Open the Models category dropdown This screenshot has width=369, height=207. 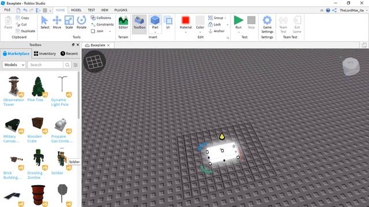pos(14,65)
